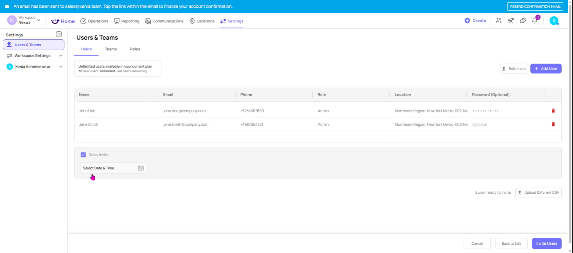Click the Password (Optional) column header

pos(491,95)
